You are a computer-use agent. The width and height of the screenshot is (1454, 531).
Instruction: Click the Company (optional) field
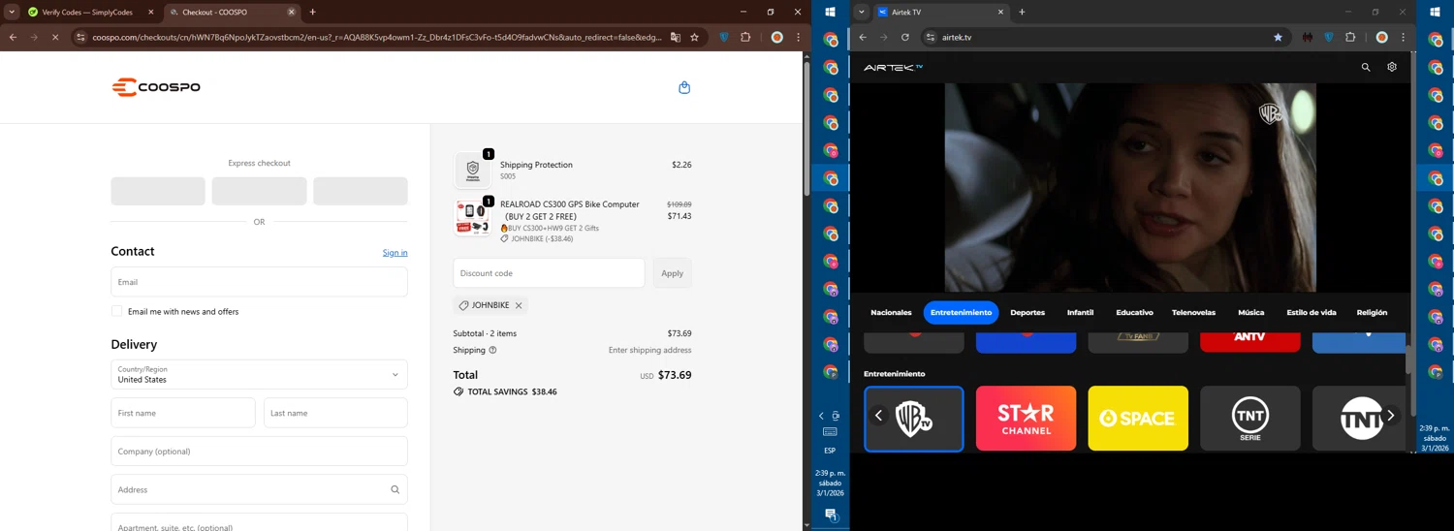[x=259, y=452]
